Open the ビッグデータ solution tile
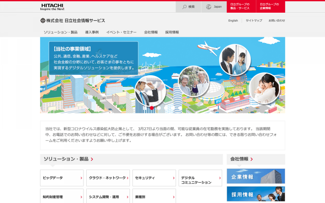This screenshot has width=325, height=203. click(x=62, y=178)
